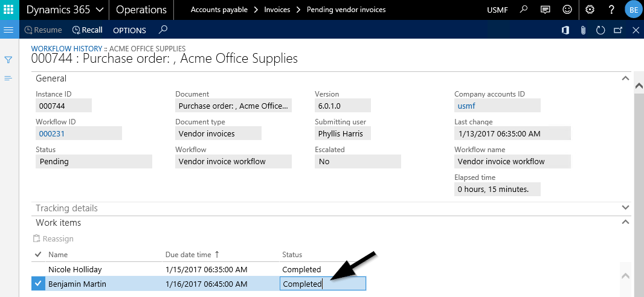The image size is (644, 297).
Task: Open the settings gear icon
Action: 590,10
